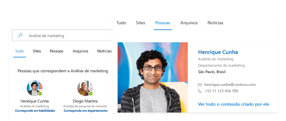This screenshot has width=286, height=121.
Task: Open the Notícias tab under search box
Action: [105, 51]
